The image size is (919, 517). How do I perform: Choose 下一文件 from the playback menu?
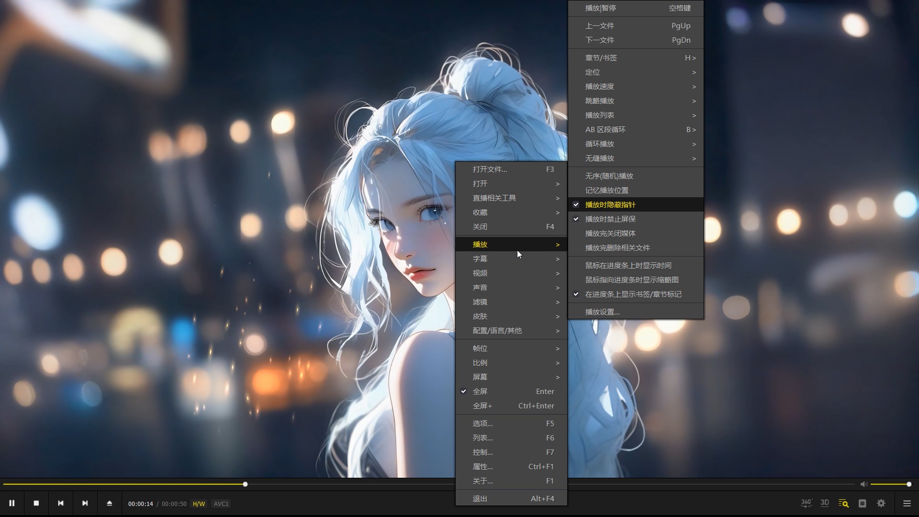click(636, 40)
